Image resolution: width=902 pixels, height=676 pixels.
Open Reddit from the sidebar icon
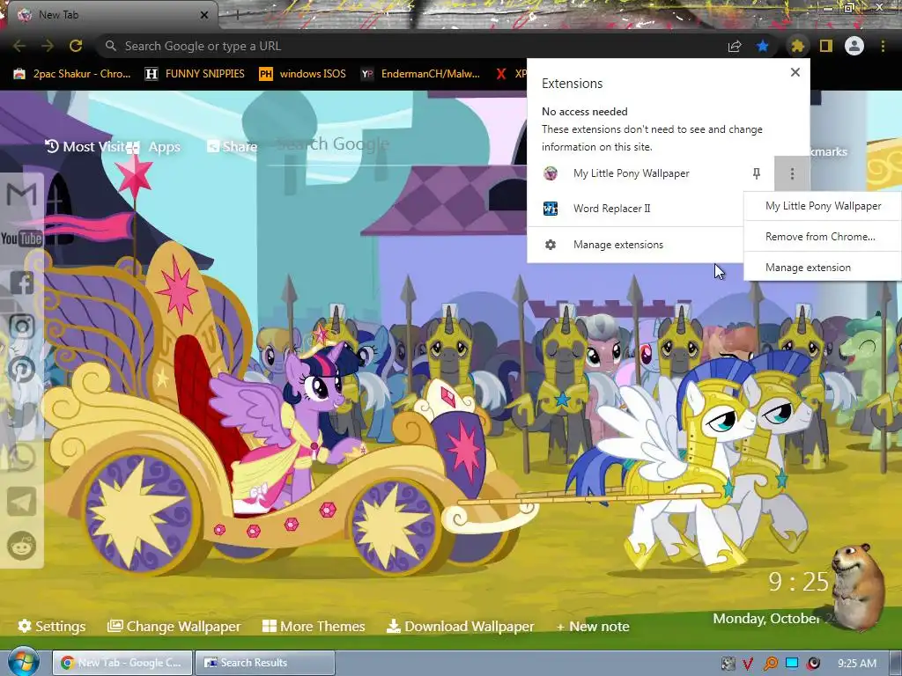21,546
